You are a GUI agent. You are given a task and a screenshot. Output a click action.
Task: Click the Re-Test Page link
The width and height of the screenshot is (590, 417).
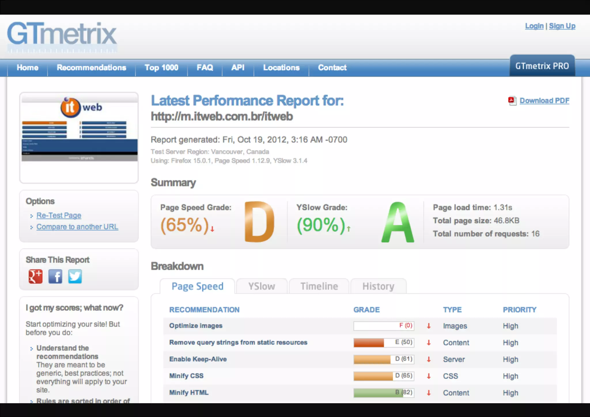pos(59,215)
